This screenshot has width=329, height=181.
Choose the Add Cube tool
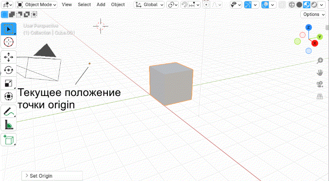[9, 139]
